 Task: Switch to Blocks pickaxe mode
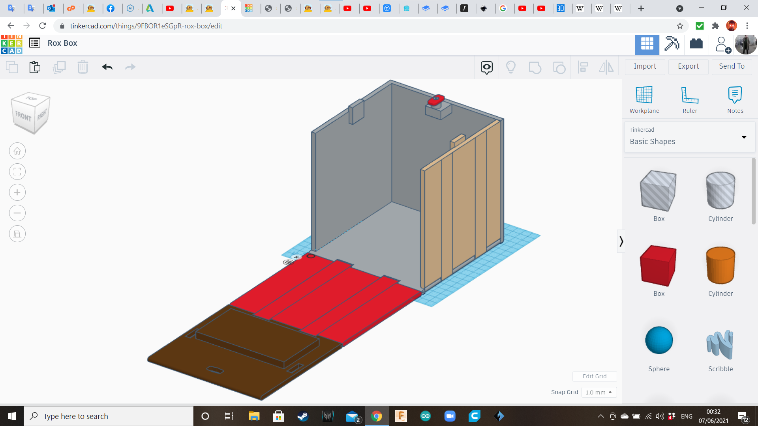click(672, 44)
